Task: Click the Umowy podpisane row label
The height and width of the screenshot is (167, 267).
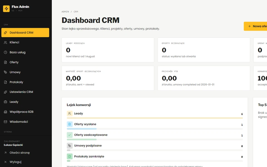Action: pos(88,146)
